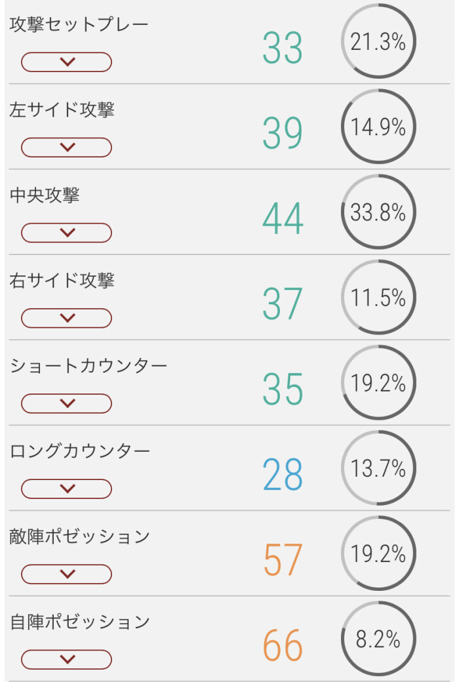Image resolution: width=459 pixels, height=684 pixels.
Task: Select the blue 28 ロングカウンター score
Action: 283,475
